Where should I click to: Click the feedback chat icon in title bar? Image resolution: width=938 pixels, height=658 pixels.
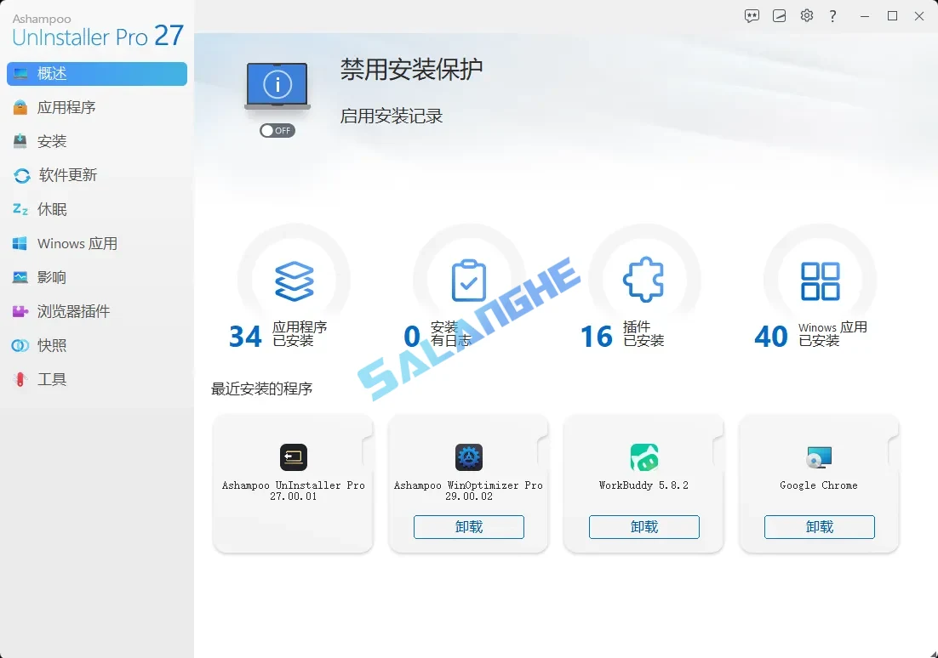point(752,16)
